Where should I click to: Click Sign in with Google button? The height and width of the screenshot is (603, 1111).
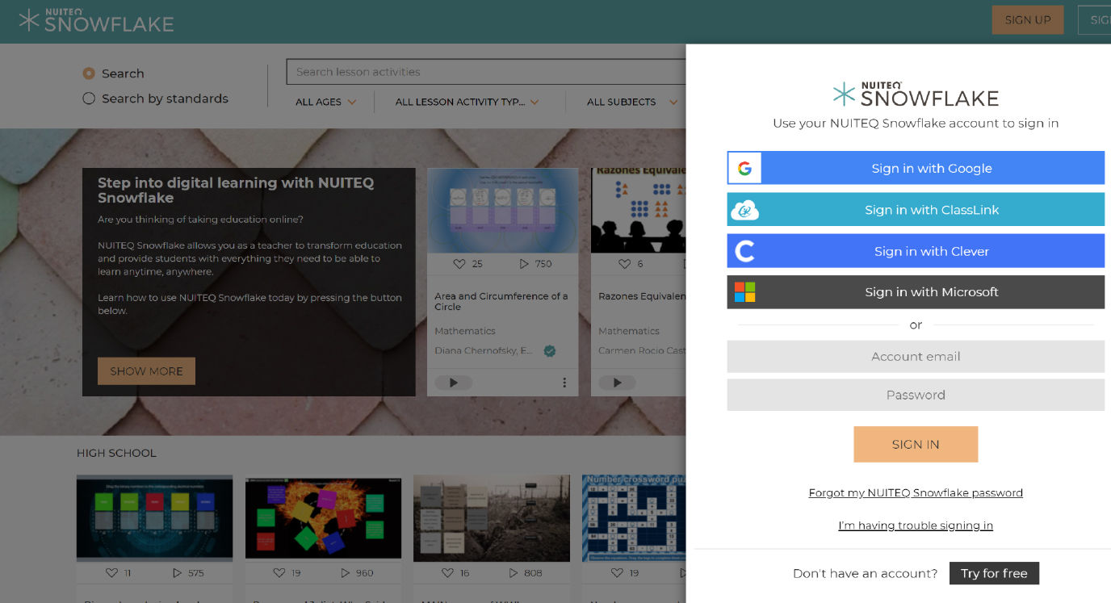916,168
